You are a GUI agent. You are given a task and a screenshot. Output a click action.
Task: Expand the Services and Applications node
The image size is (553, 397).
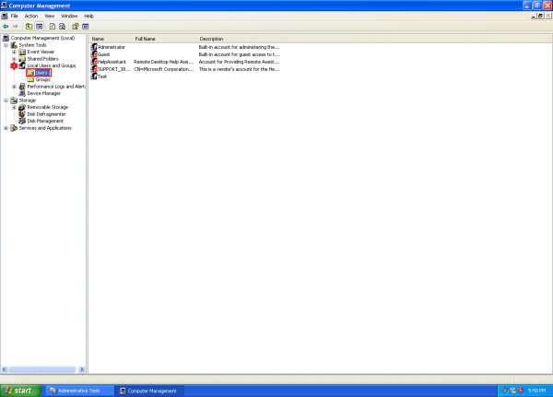(6, 128)
